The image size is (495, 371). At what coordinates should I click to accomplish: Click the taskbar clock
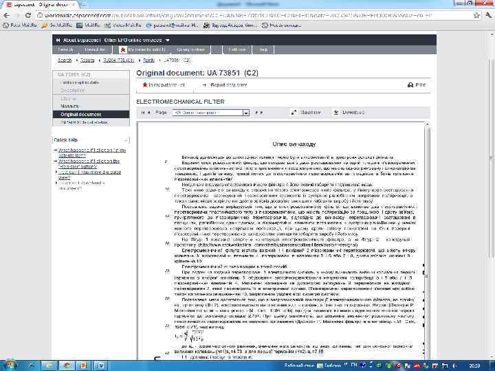tap(474, 366)
